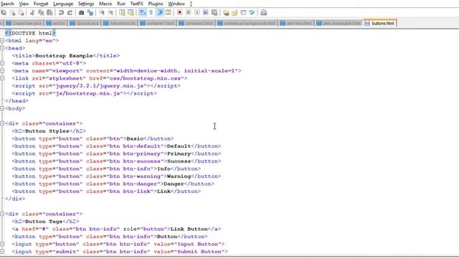Open the Search menu
The width and height of the screenshot is (459, 258).
pos(7,4)
